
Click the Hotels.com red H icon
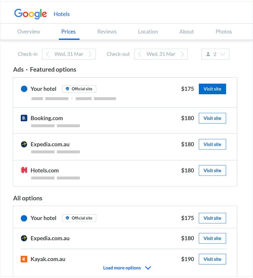[24, 170]
